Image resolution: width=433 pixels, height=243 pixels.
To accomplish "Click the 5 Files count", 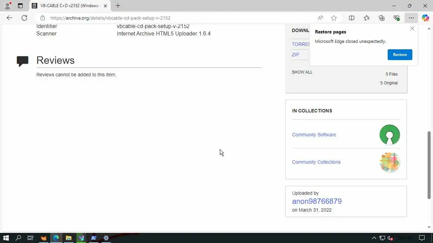I will (391, 74).
